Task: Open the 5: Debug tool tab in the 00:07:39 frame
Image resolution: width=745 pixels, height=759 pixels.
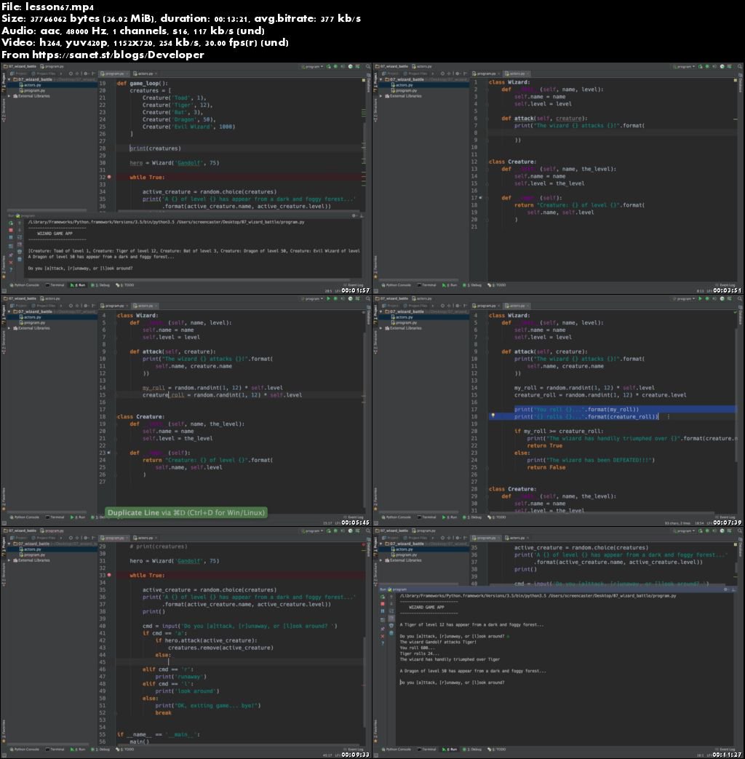Action: click(x=472, y=517)
